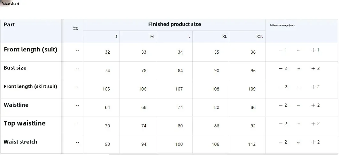Select the "Waistline" row label
This screenshot has height=155, width=339.
(x=16, y=105)
